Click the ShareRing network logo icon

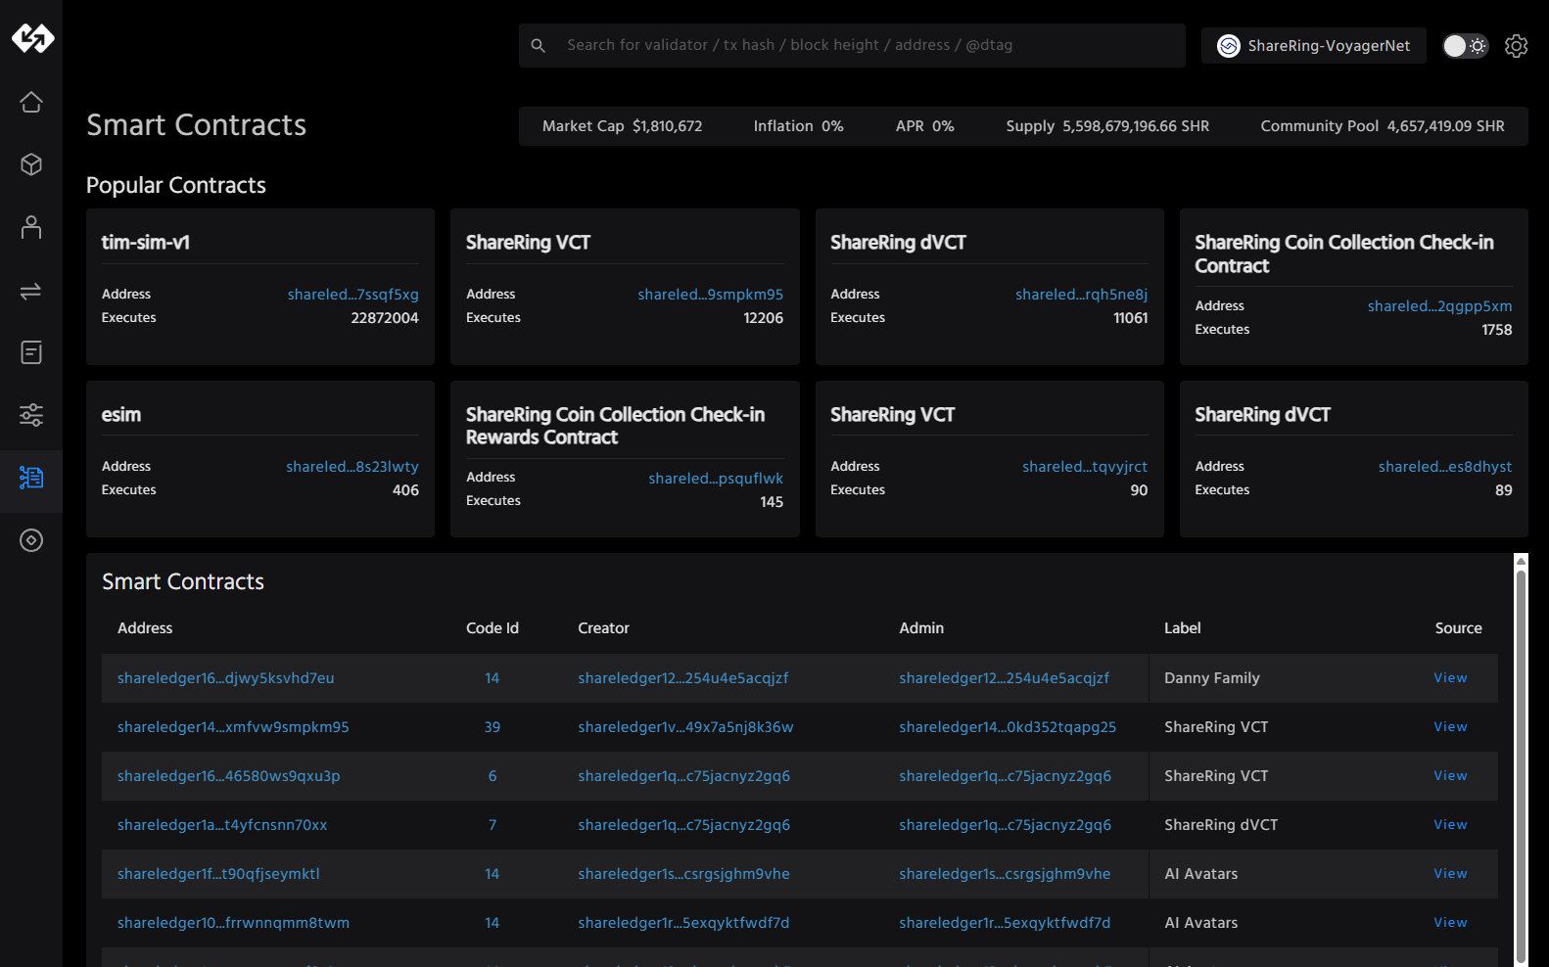(1228, 46)
